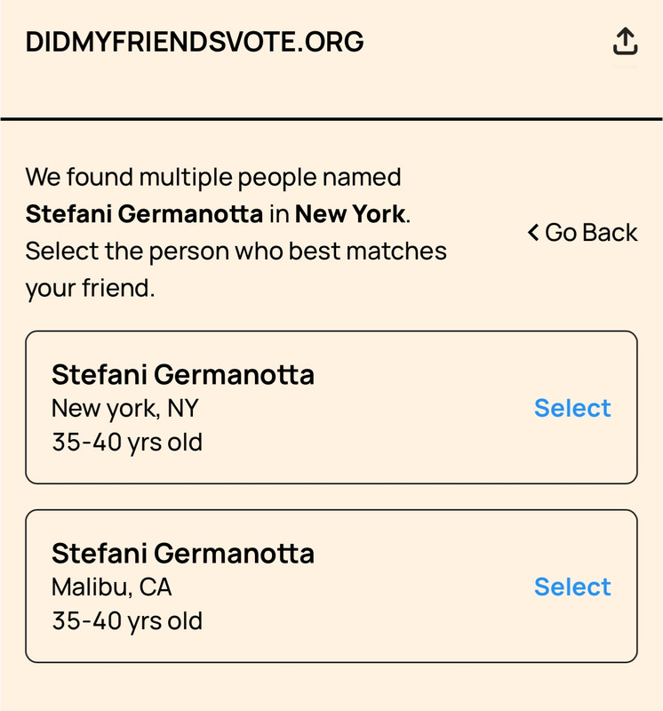Screen dimensions: 663x711
Task: Select the New York Stefani Germanotta
Action: (572, 408)
